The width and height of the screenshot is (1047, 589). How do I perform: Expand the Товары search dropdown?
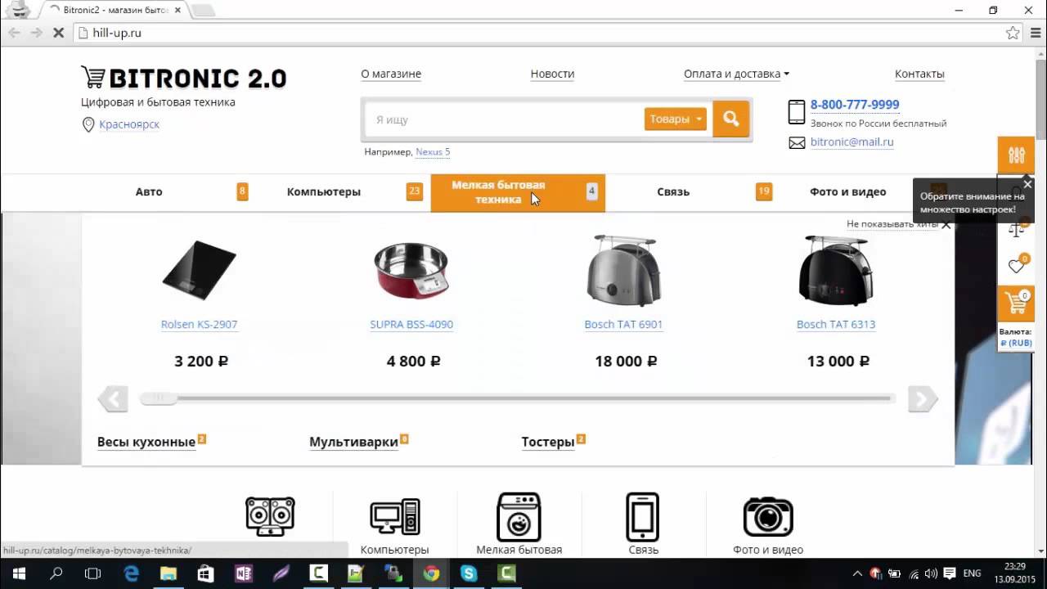click(675, 119)
